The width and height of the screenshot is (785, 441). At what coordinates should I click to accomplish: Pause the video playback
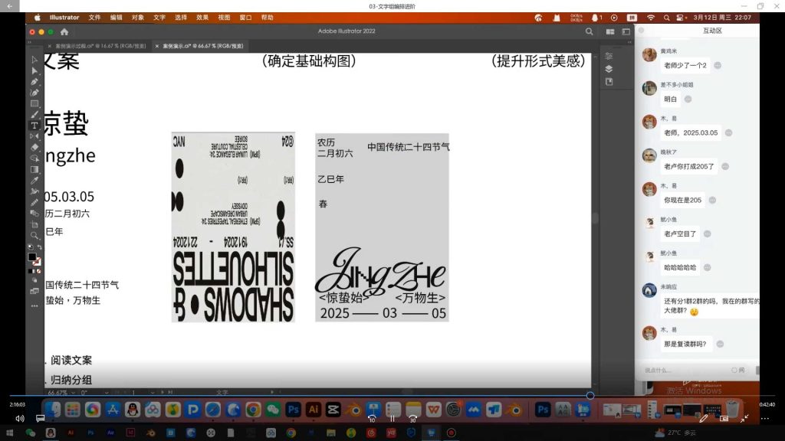[392, 419]
